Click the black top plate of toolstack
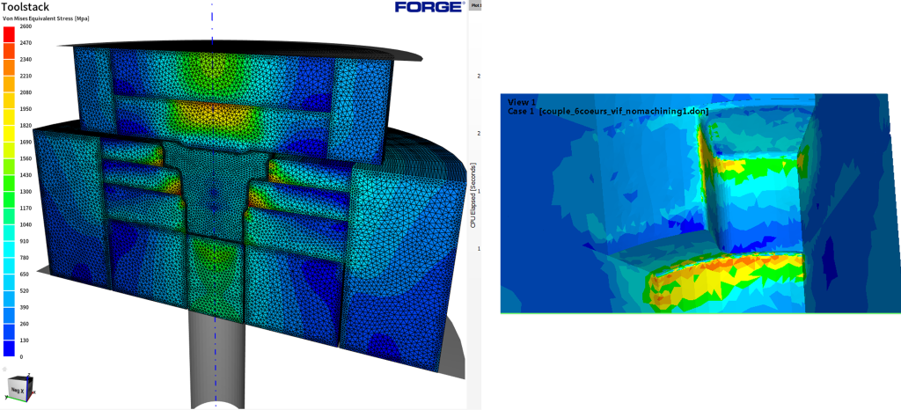The height and width of the screenshot is (410, 901). [241, 48]
